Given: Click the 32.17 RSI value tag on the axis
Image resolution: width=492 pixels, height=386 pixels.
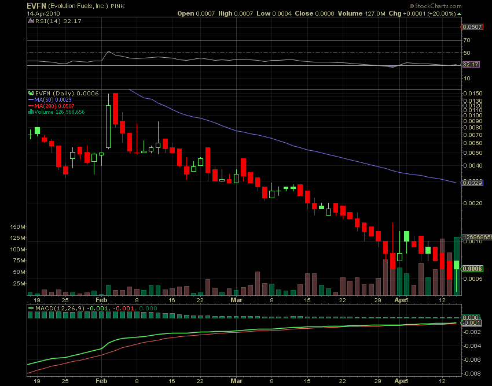Looking at the screenshot, I should [x=471, y=65].
